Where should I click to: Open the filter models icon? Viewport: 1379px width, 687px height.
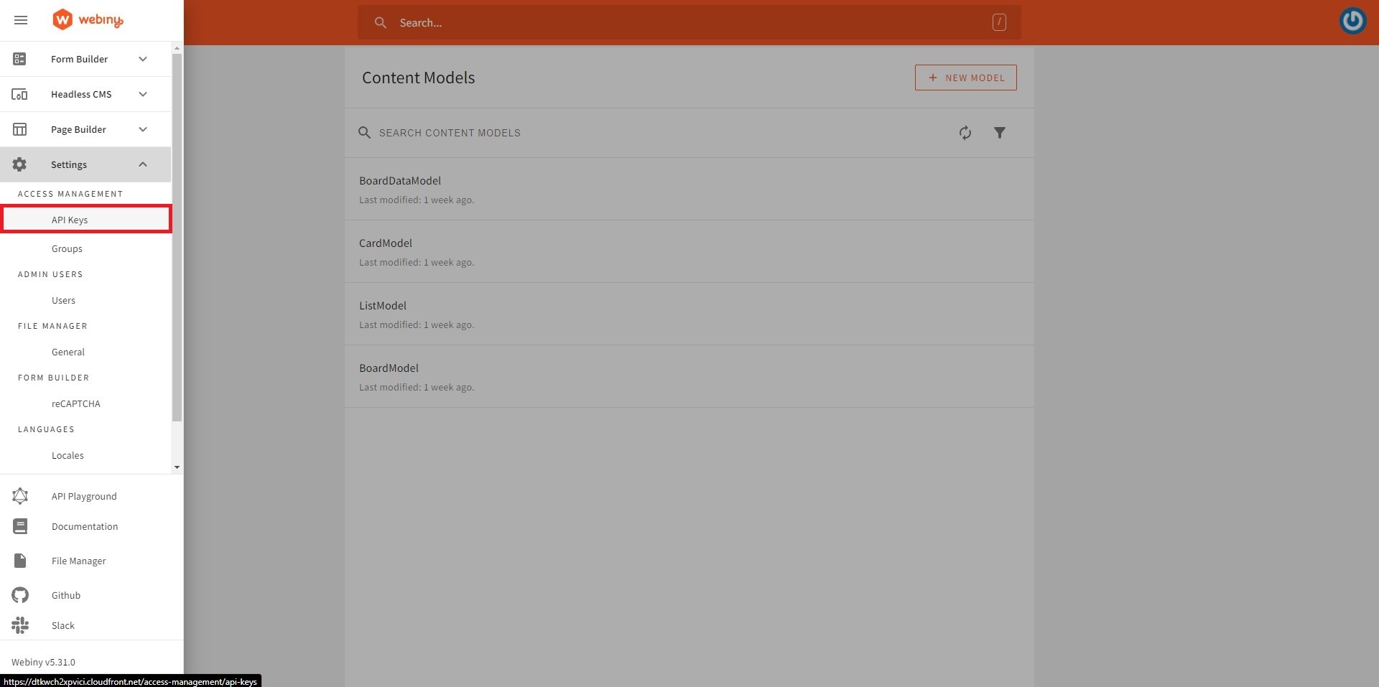tap(1000, 133)
